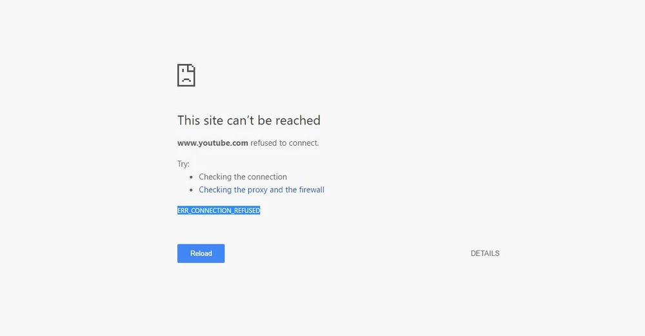The image size is (645, 336).
Task: Click 'Checking' at start of the blue link
Action: point(215,190)
